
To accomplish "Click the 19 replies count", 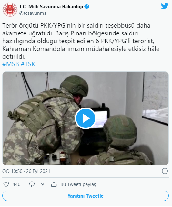I will tap(41, 184).
